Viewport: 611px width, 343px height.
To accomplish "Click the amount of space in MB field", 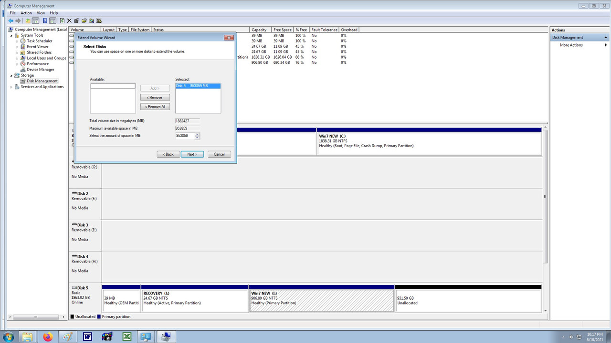I will pyautogui.click(x=185, y=136).
